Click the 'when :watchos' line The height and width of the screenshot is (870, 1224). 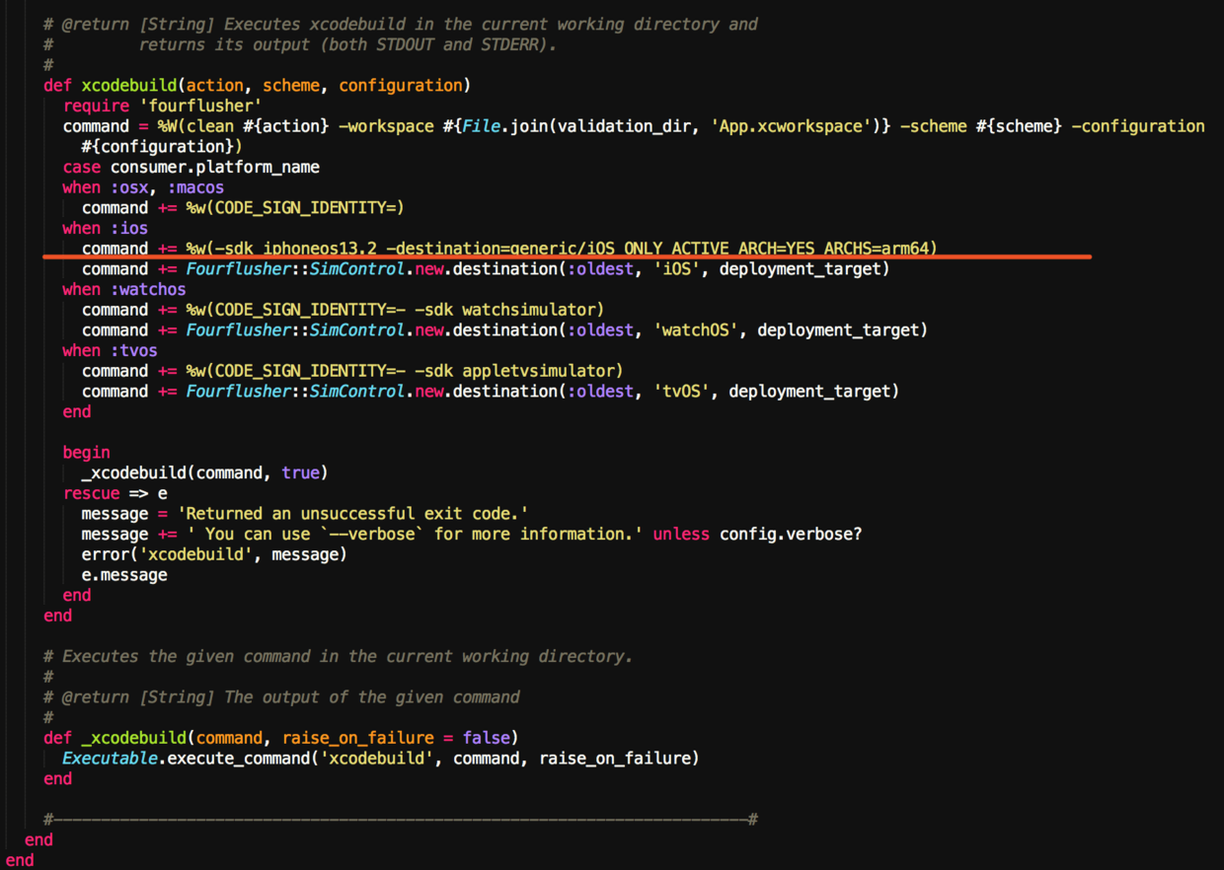click(124, 289)
